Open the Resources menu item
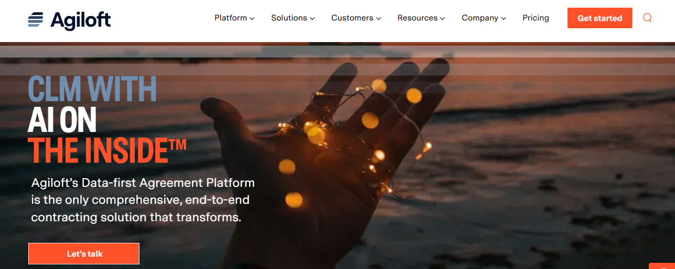Image resolution: width=675 pixels, height=269 pixels. [421, 18]
